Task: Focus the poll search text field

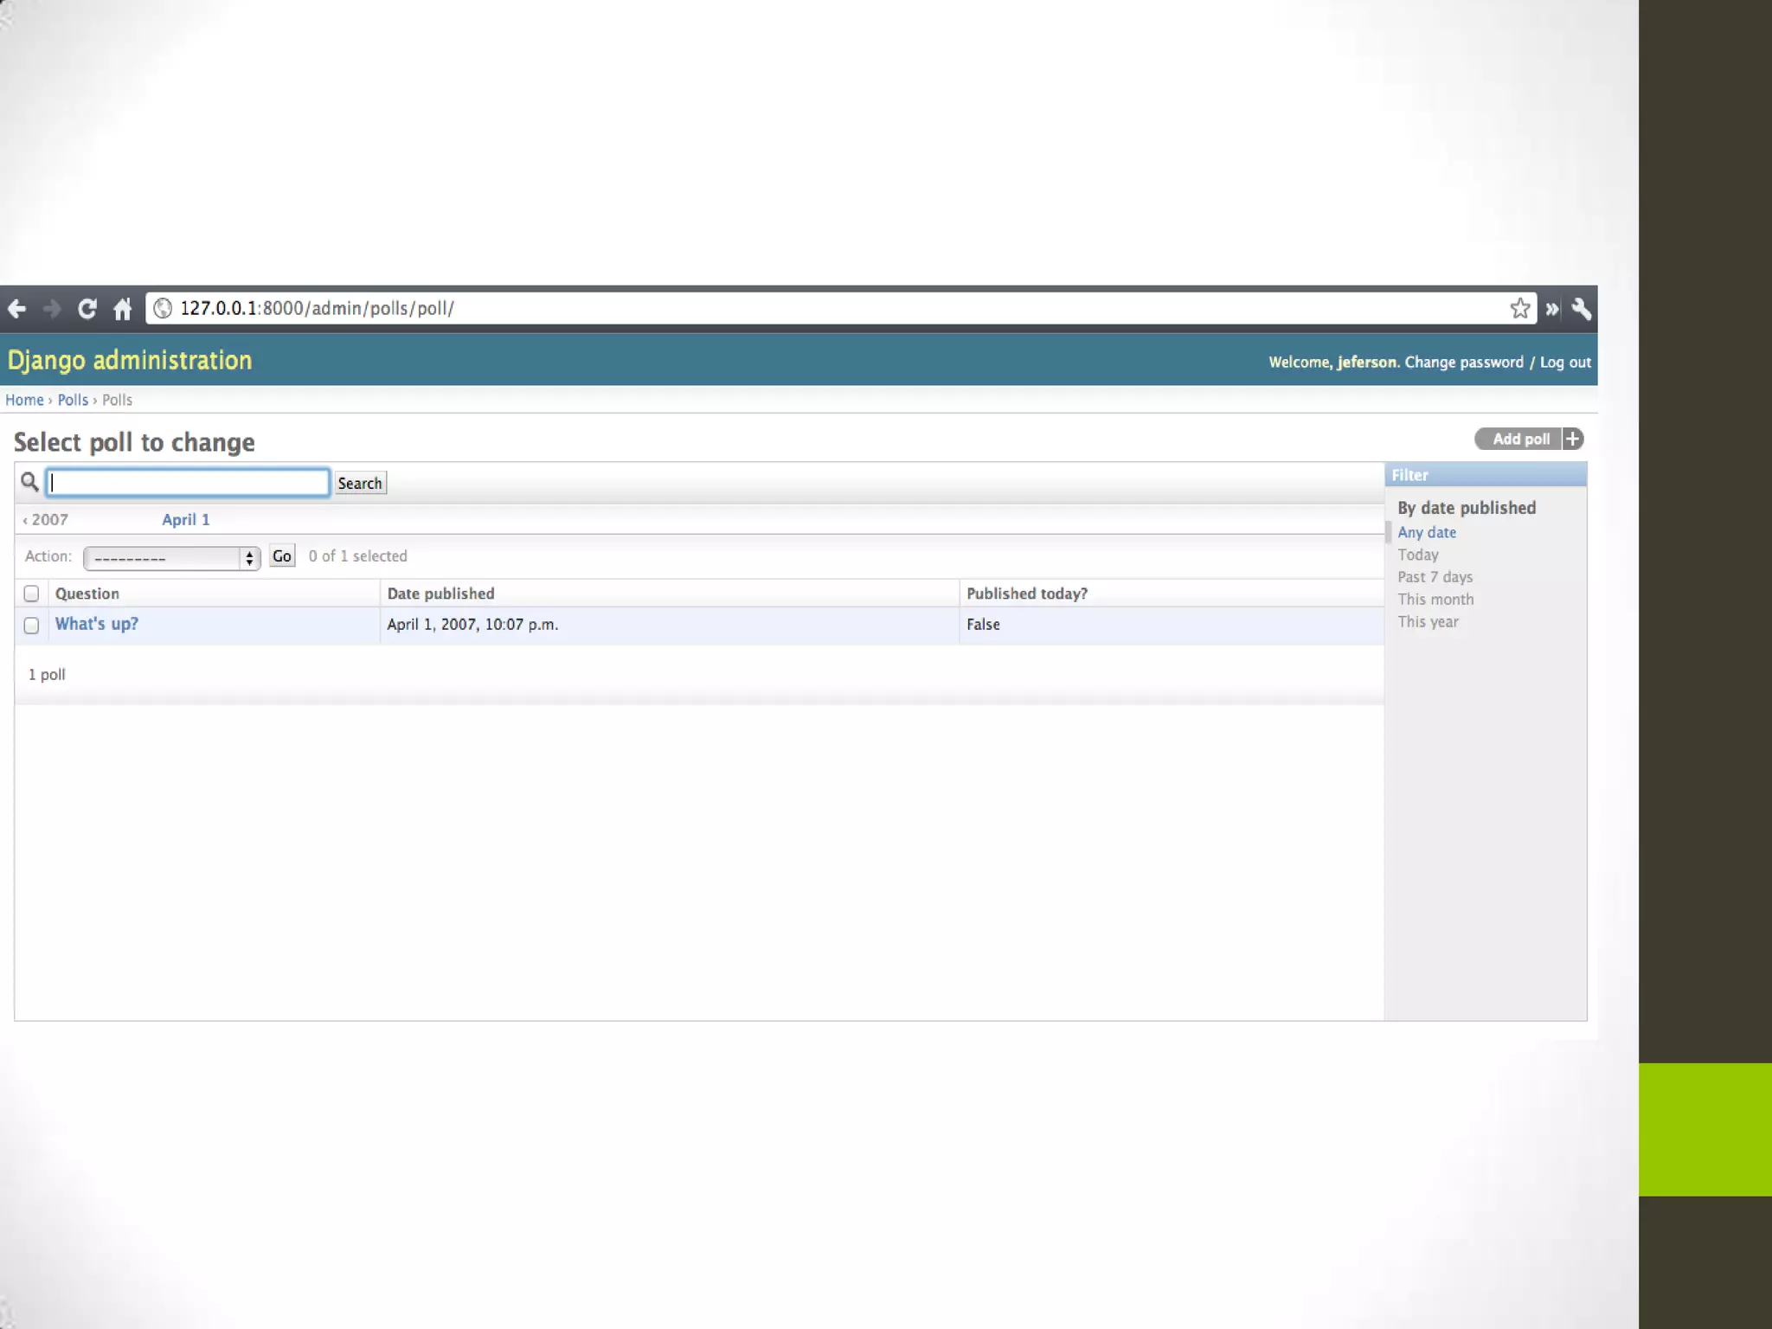Action: click(x=188, y=483)
